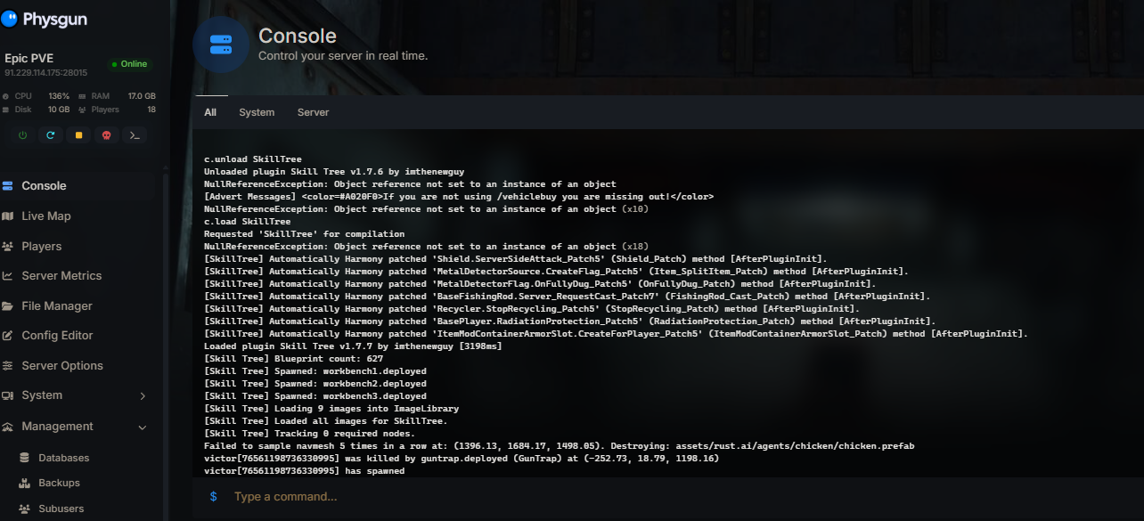Click the Physgun logo
The width and height of the screenshot is (1144, 521).
(x=45, y=19)
